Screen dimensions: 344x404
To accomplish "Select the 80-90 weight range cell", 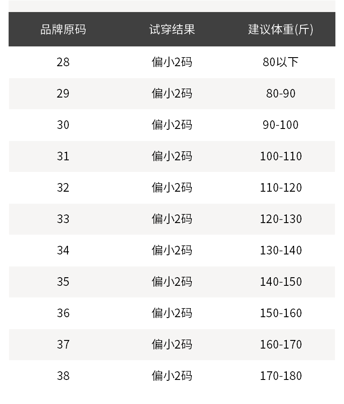I will pyautogui.click(x=281, y=94).
